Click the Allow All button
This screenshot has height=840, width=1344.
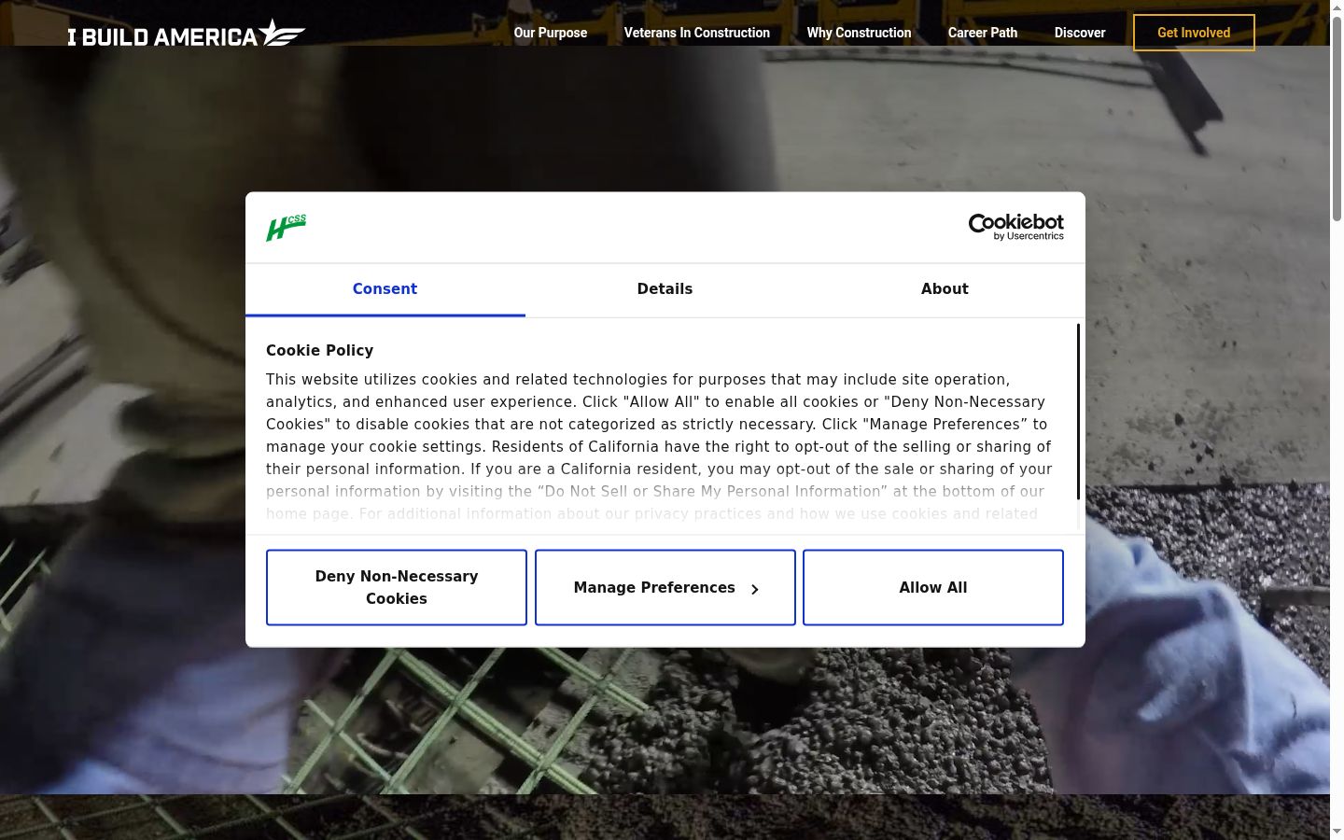933,587
